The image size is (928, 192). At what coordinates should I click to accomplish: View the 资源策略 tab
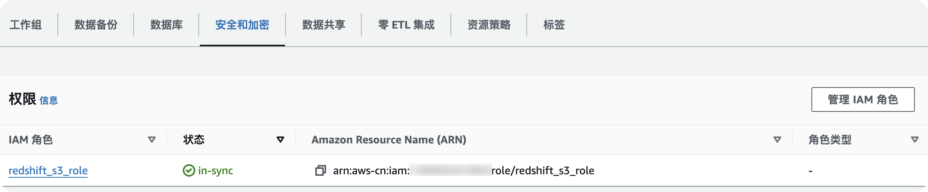(489, 25)
